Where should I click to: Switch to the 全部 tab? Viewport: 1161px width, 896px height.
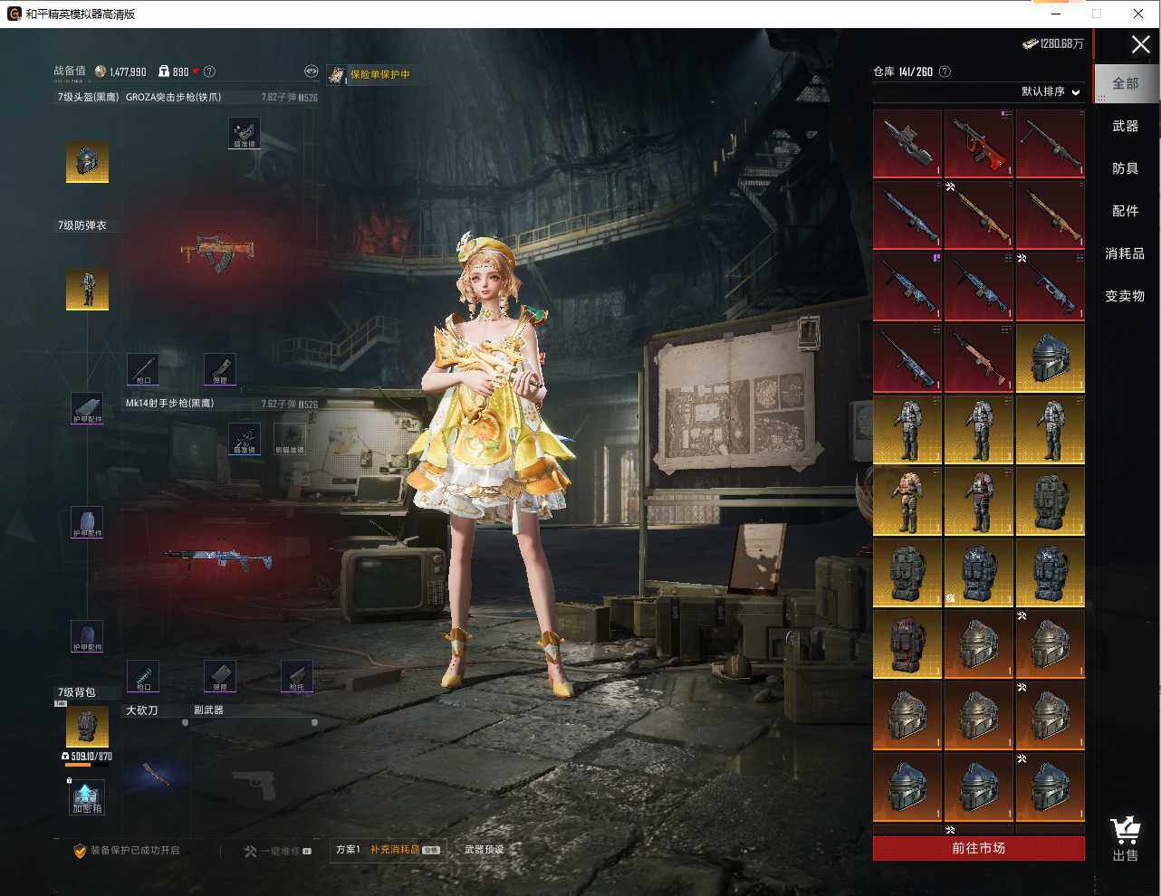pos(1125,83)
